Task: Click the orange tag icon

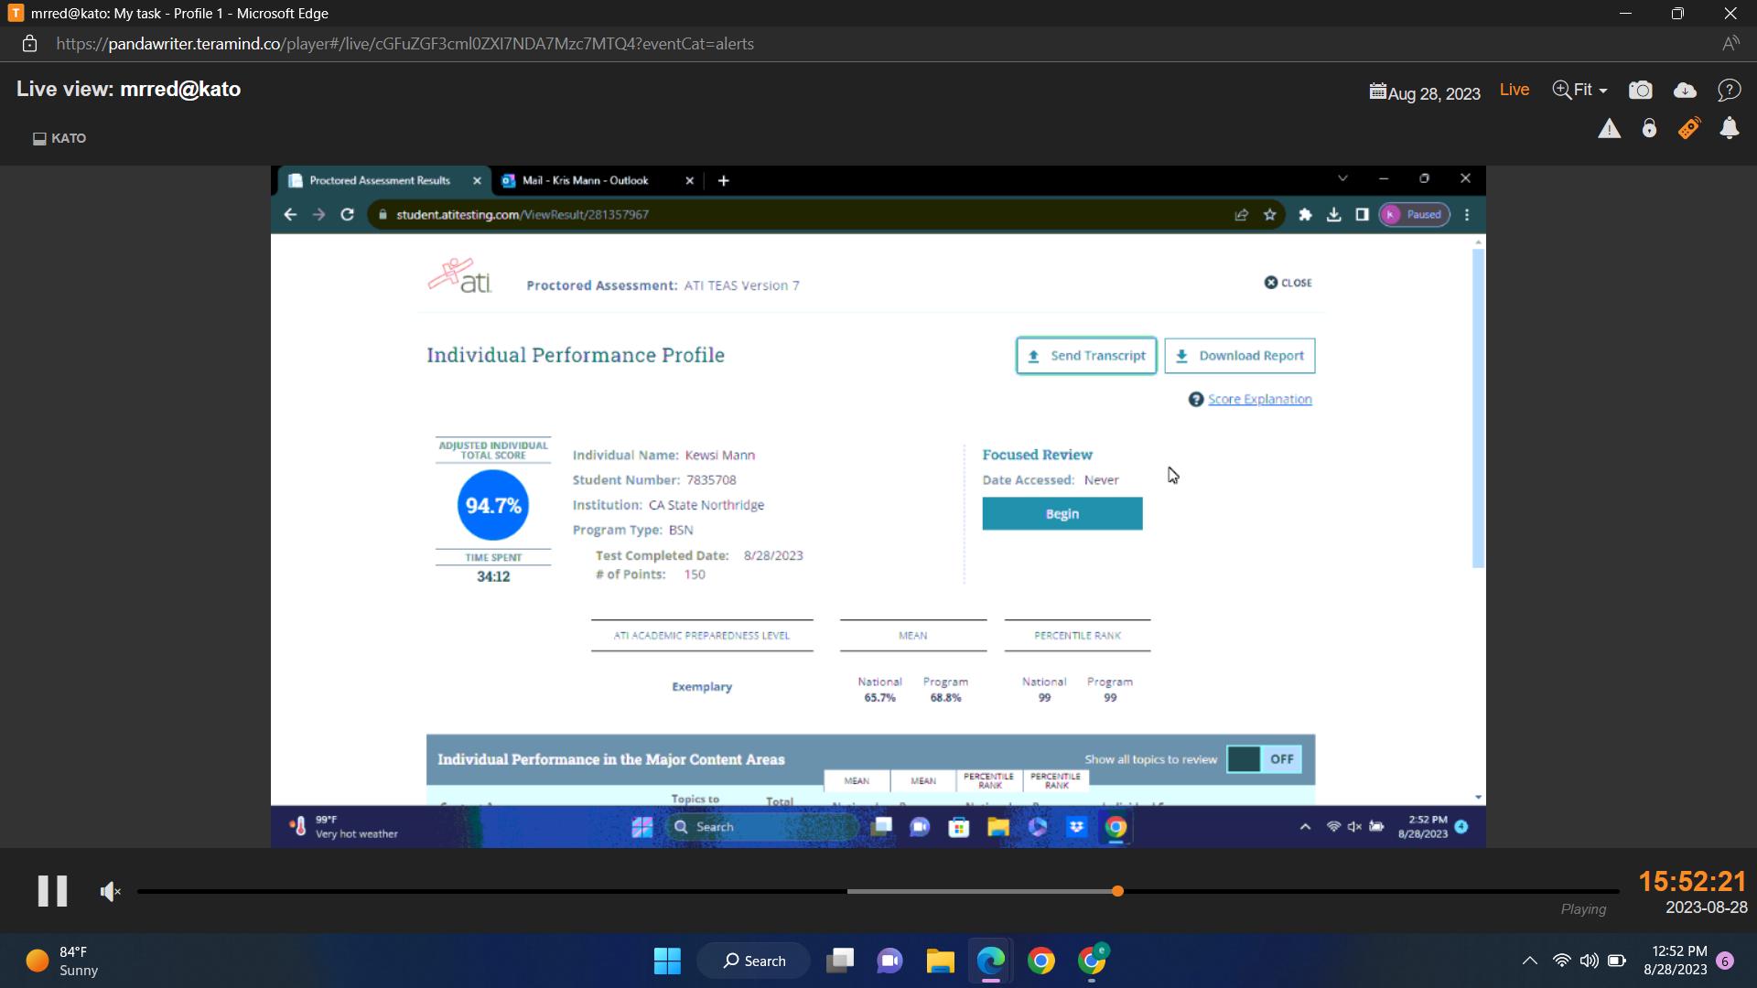Action: click(1688, 129)
